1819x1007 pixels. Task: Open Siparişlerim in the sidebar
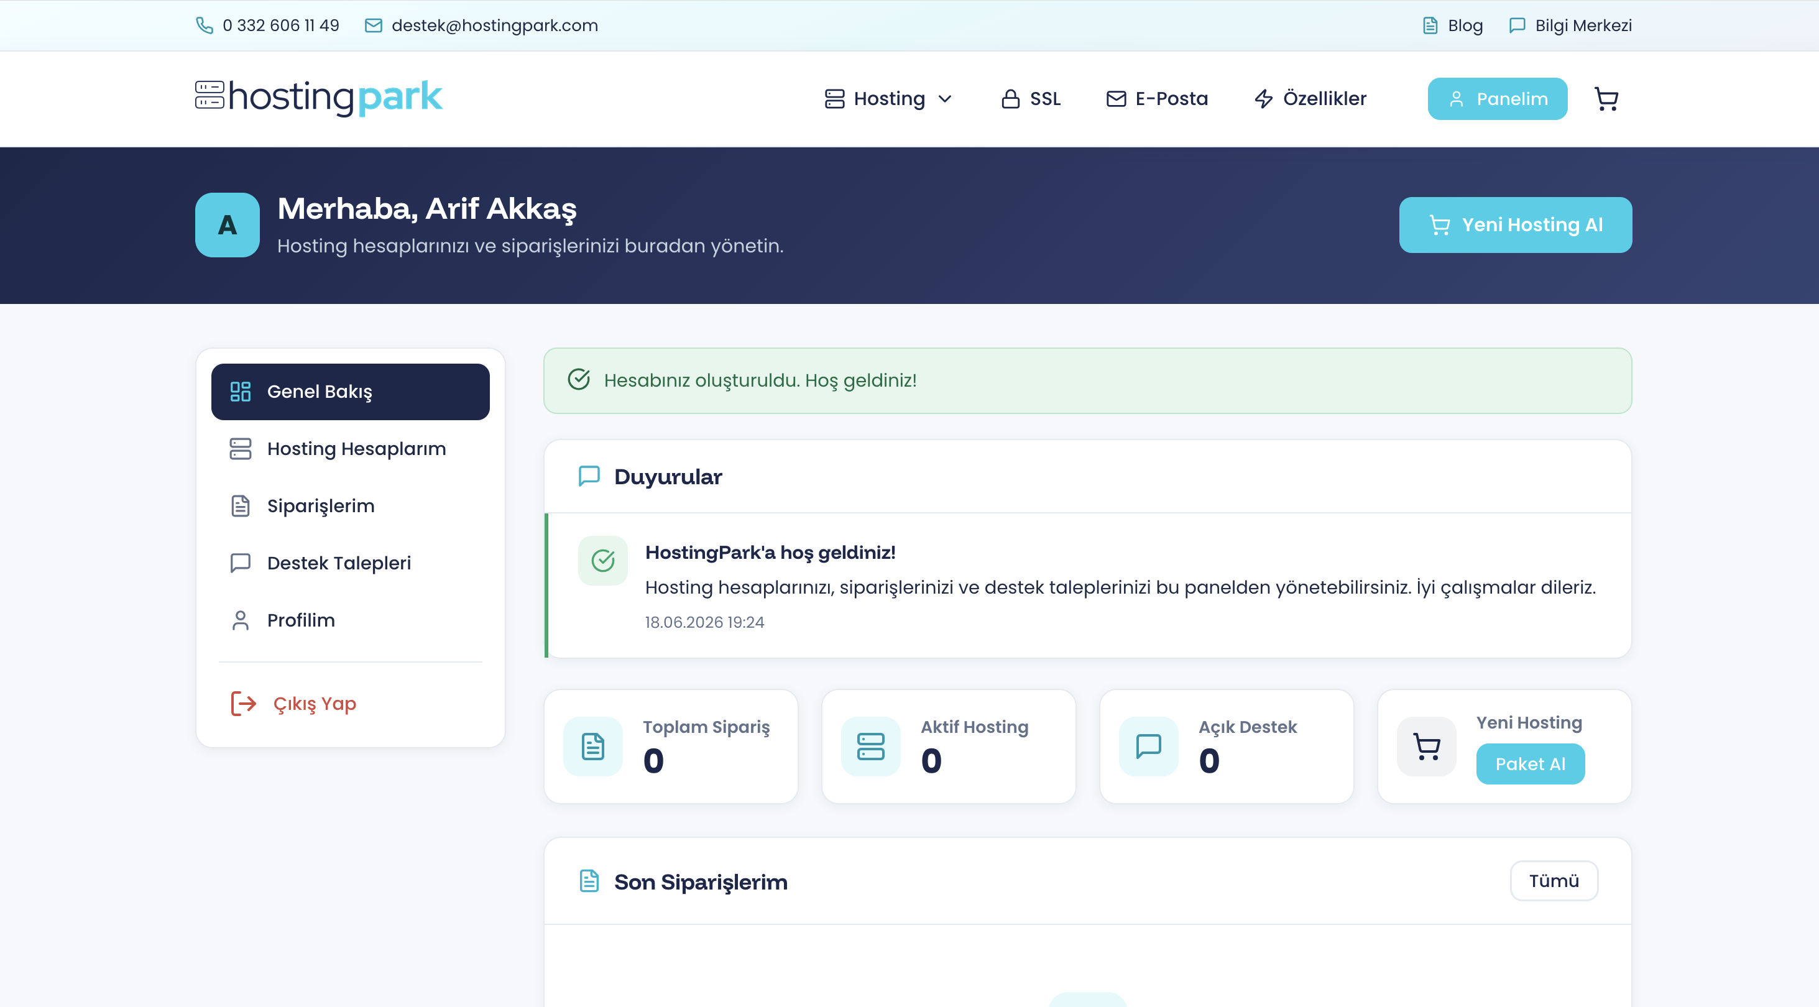350,507
